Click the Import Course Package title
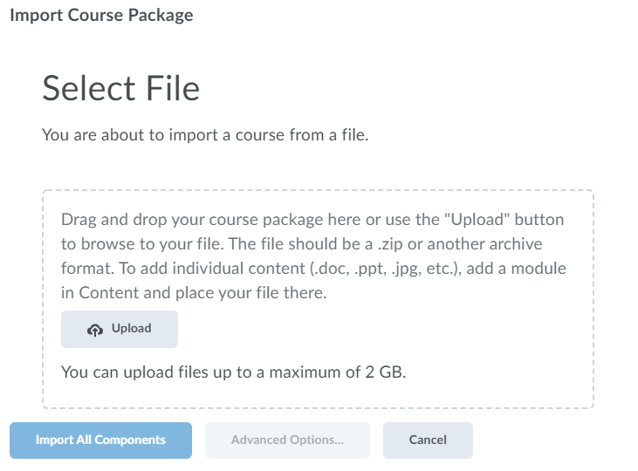This screenshot has height=471, width=638. pos(101,15)
